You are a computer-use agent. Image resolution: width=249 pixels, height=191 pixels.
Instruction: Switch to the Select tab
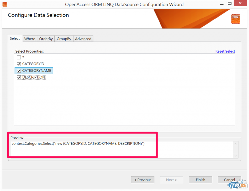pos(15,39)
